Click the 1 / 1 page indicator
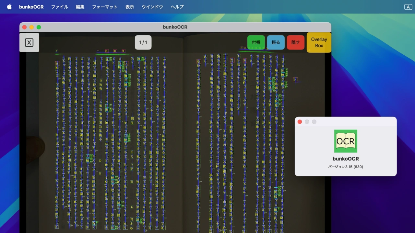The image size is (415, 233). pyautogui.click(x=143, y=42)
